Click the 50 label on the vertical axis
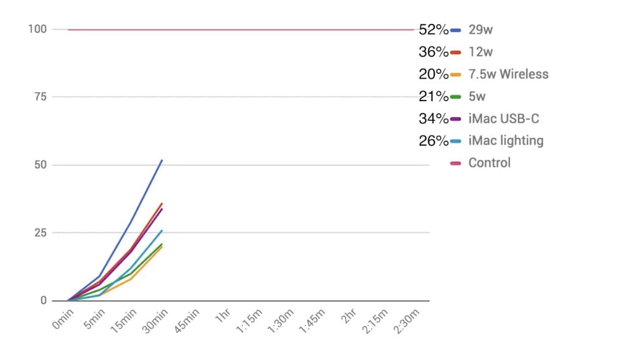 (x=39, y=165)
